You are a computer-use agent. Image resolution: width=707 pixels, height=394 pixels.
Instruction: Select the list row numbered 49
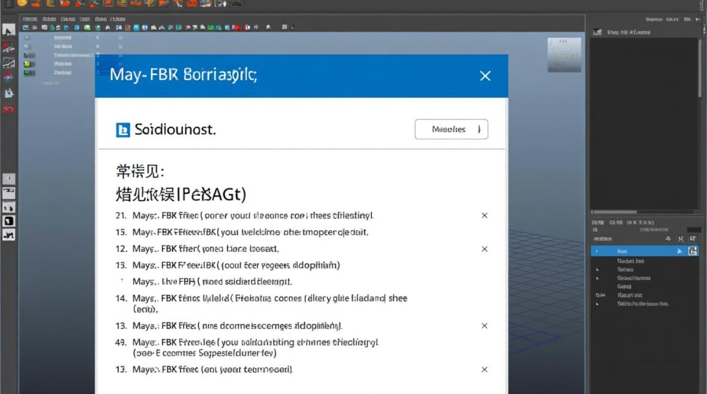(x=247, y=347)
